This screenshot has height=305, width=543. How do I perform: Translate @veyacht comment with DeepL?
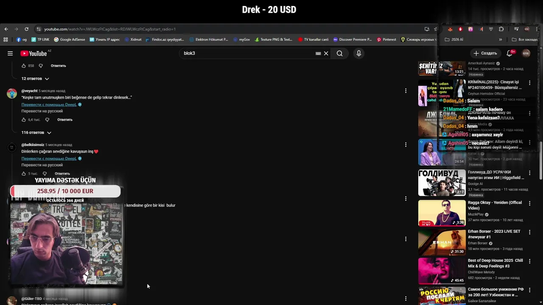pos(49,105)
